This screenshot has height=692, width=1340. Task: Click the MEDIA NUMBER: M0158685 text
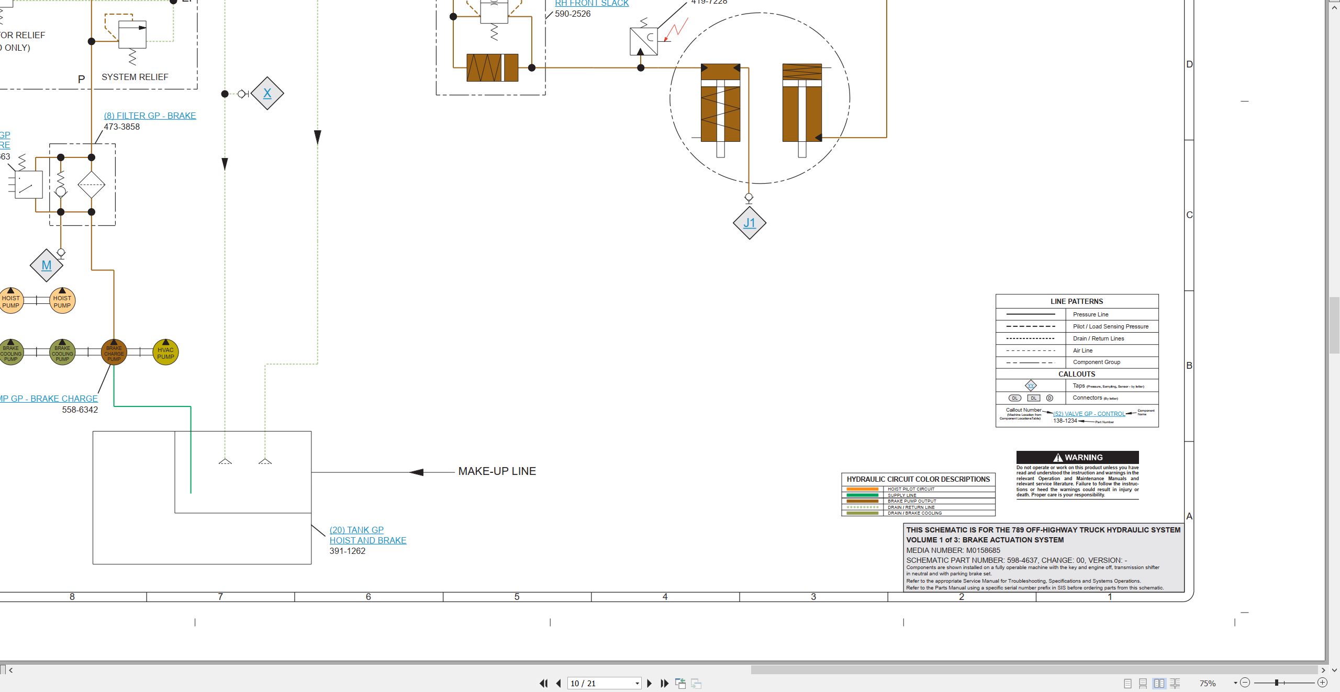[x=953, y=550]
